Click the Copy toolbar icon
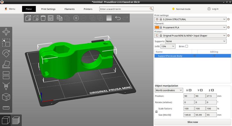Image resolution: width=232 pixels, height=126 pixels. pyautogui.click(x=59, y=18)
